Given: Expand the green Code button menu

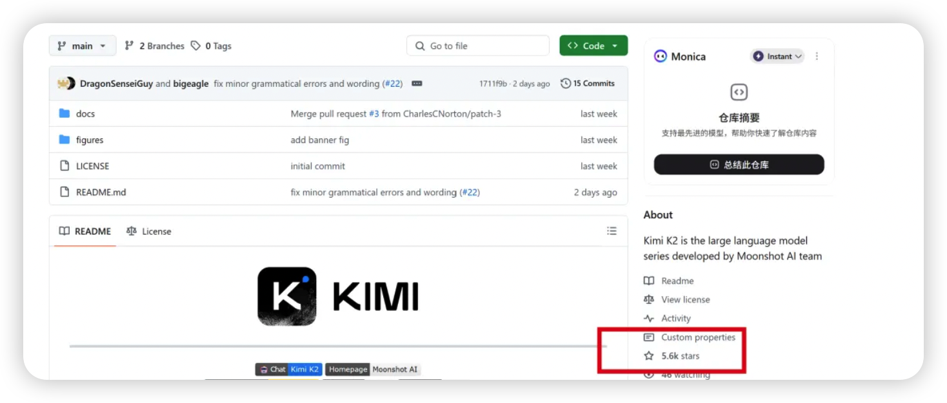Looking at the screenshot, I should [593, 46].
